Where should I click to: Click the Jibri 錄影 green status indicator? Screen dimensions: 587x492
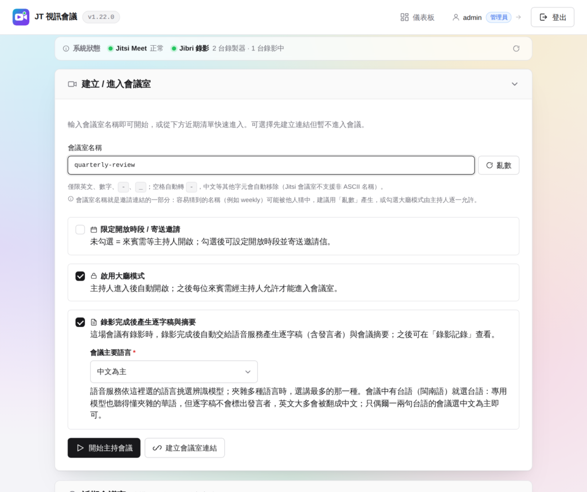174,49
